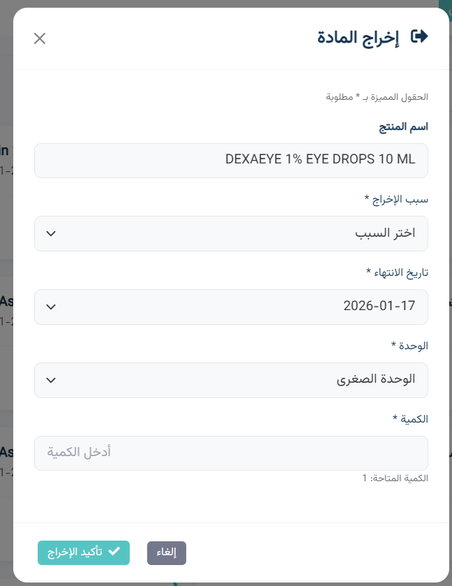Close the إخراج المادة dialog with X

40,38
